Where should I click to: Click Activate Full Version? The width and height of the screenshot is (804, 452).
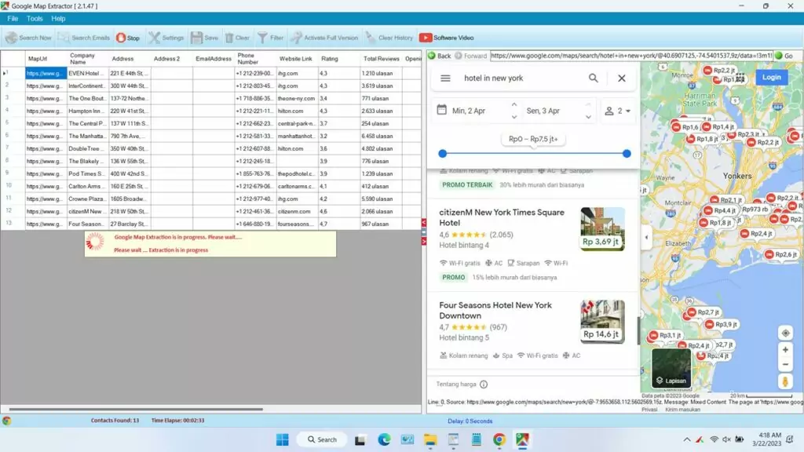pyautogui.click(x=324, y=38)
